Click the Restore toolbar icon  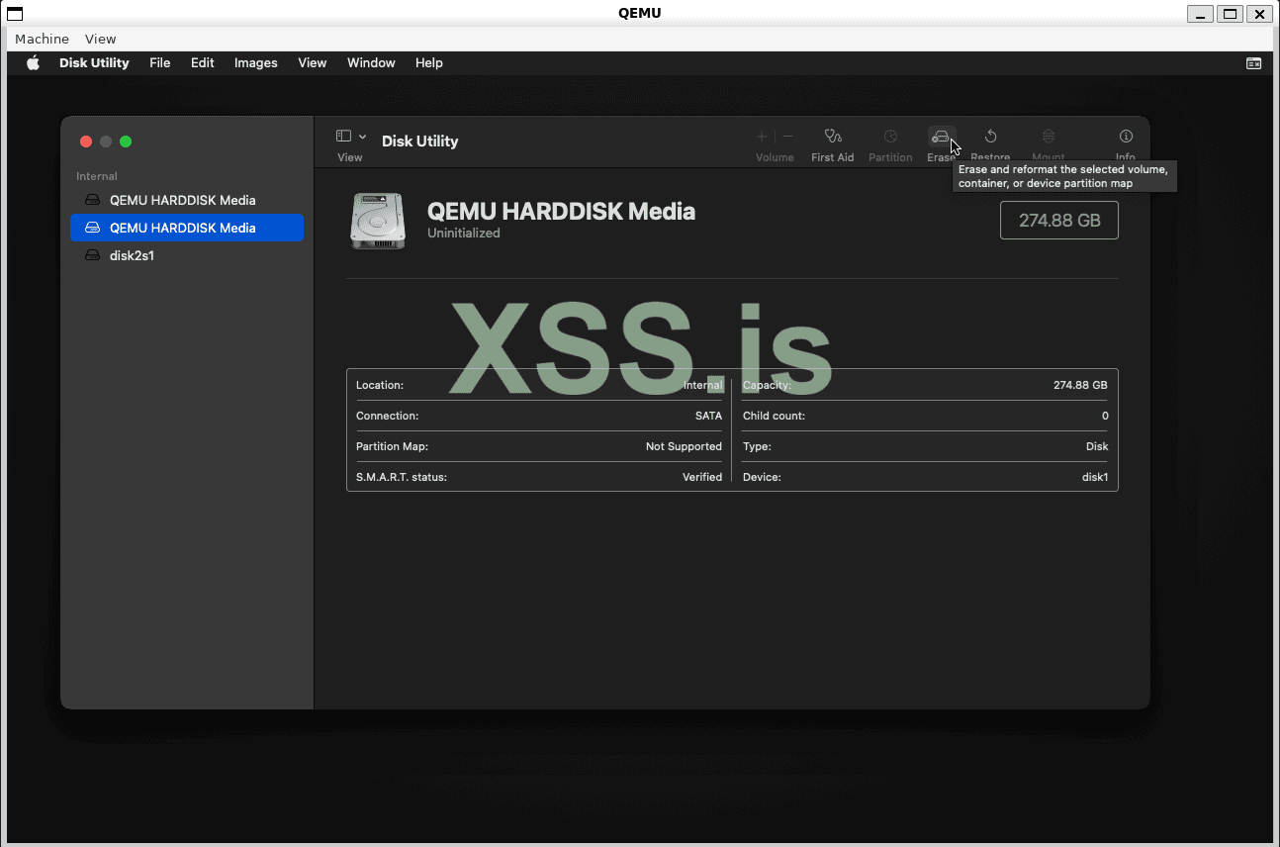pyautogui.click(x=990, y=137)
